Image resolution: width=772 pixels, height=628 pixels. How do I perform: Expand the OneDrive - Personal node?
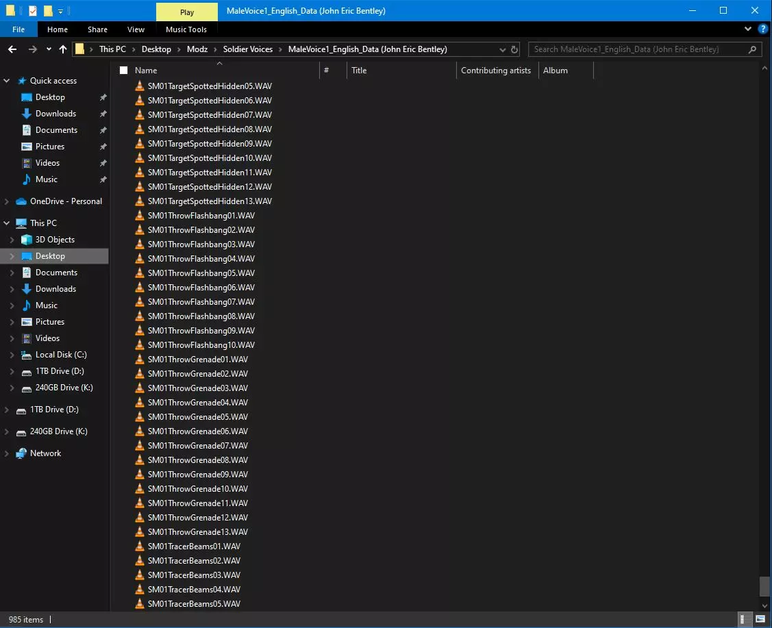[6, 201]
